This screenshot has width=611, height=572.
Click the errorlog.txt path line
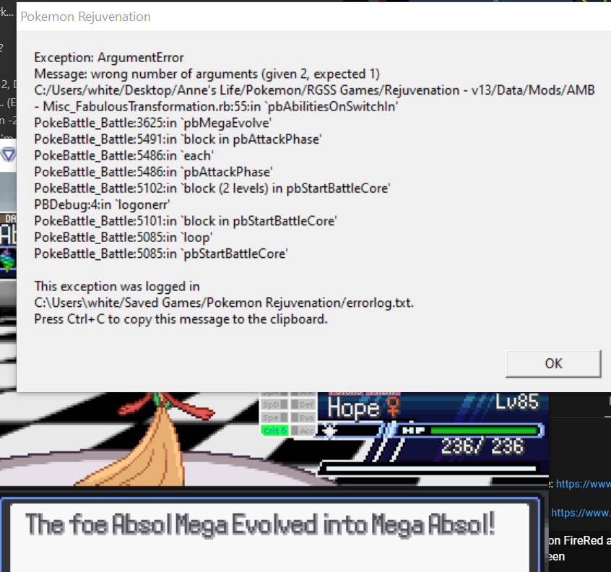[x=224, y=303]
